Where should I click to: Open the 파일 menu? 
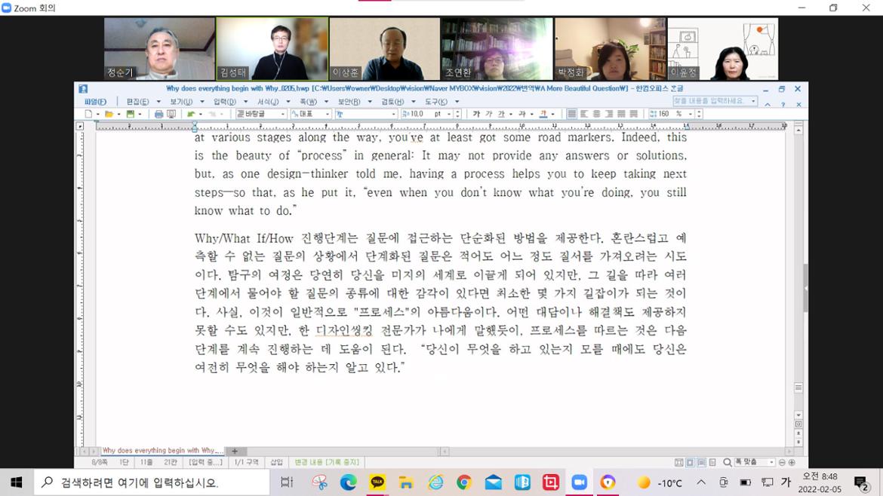point(95,101)
